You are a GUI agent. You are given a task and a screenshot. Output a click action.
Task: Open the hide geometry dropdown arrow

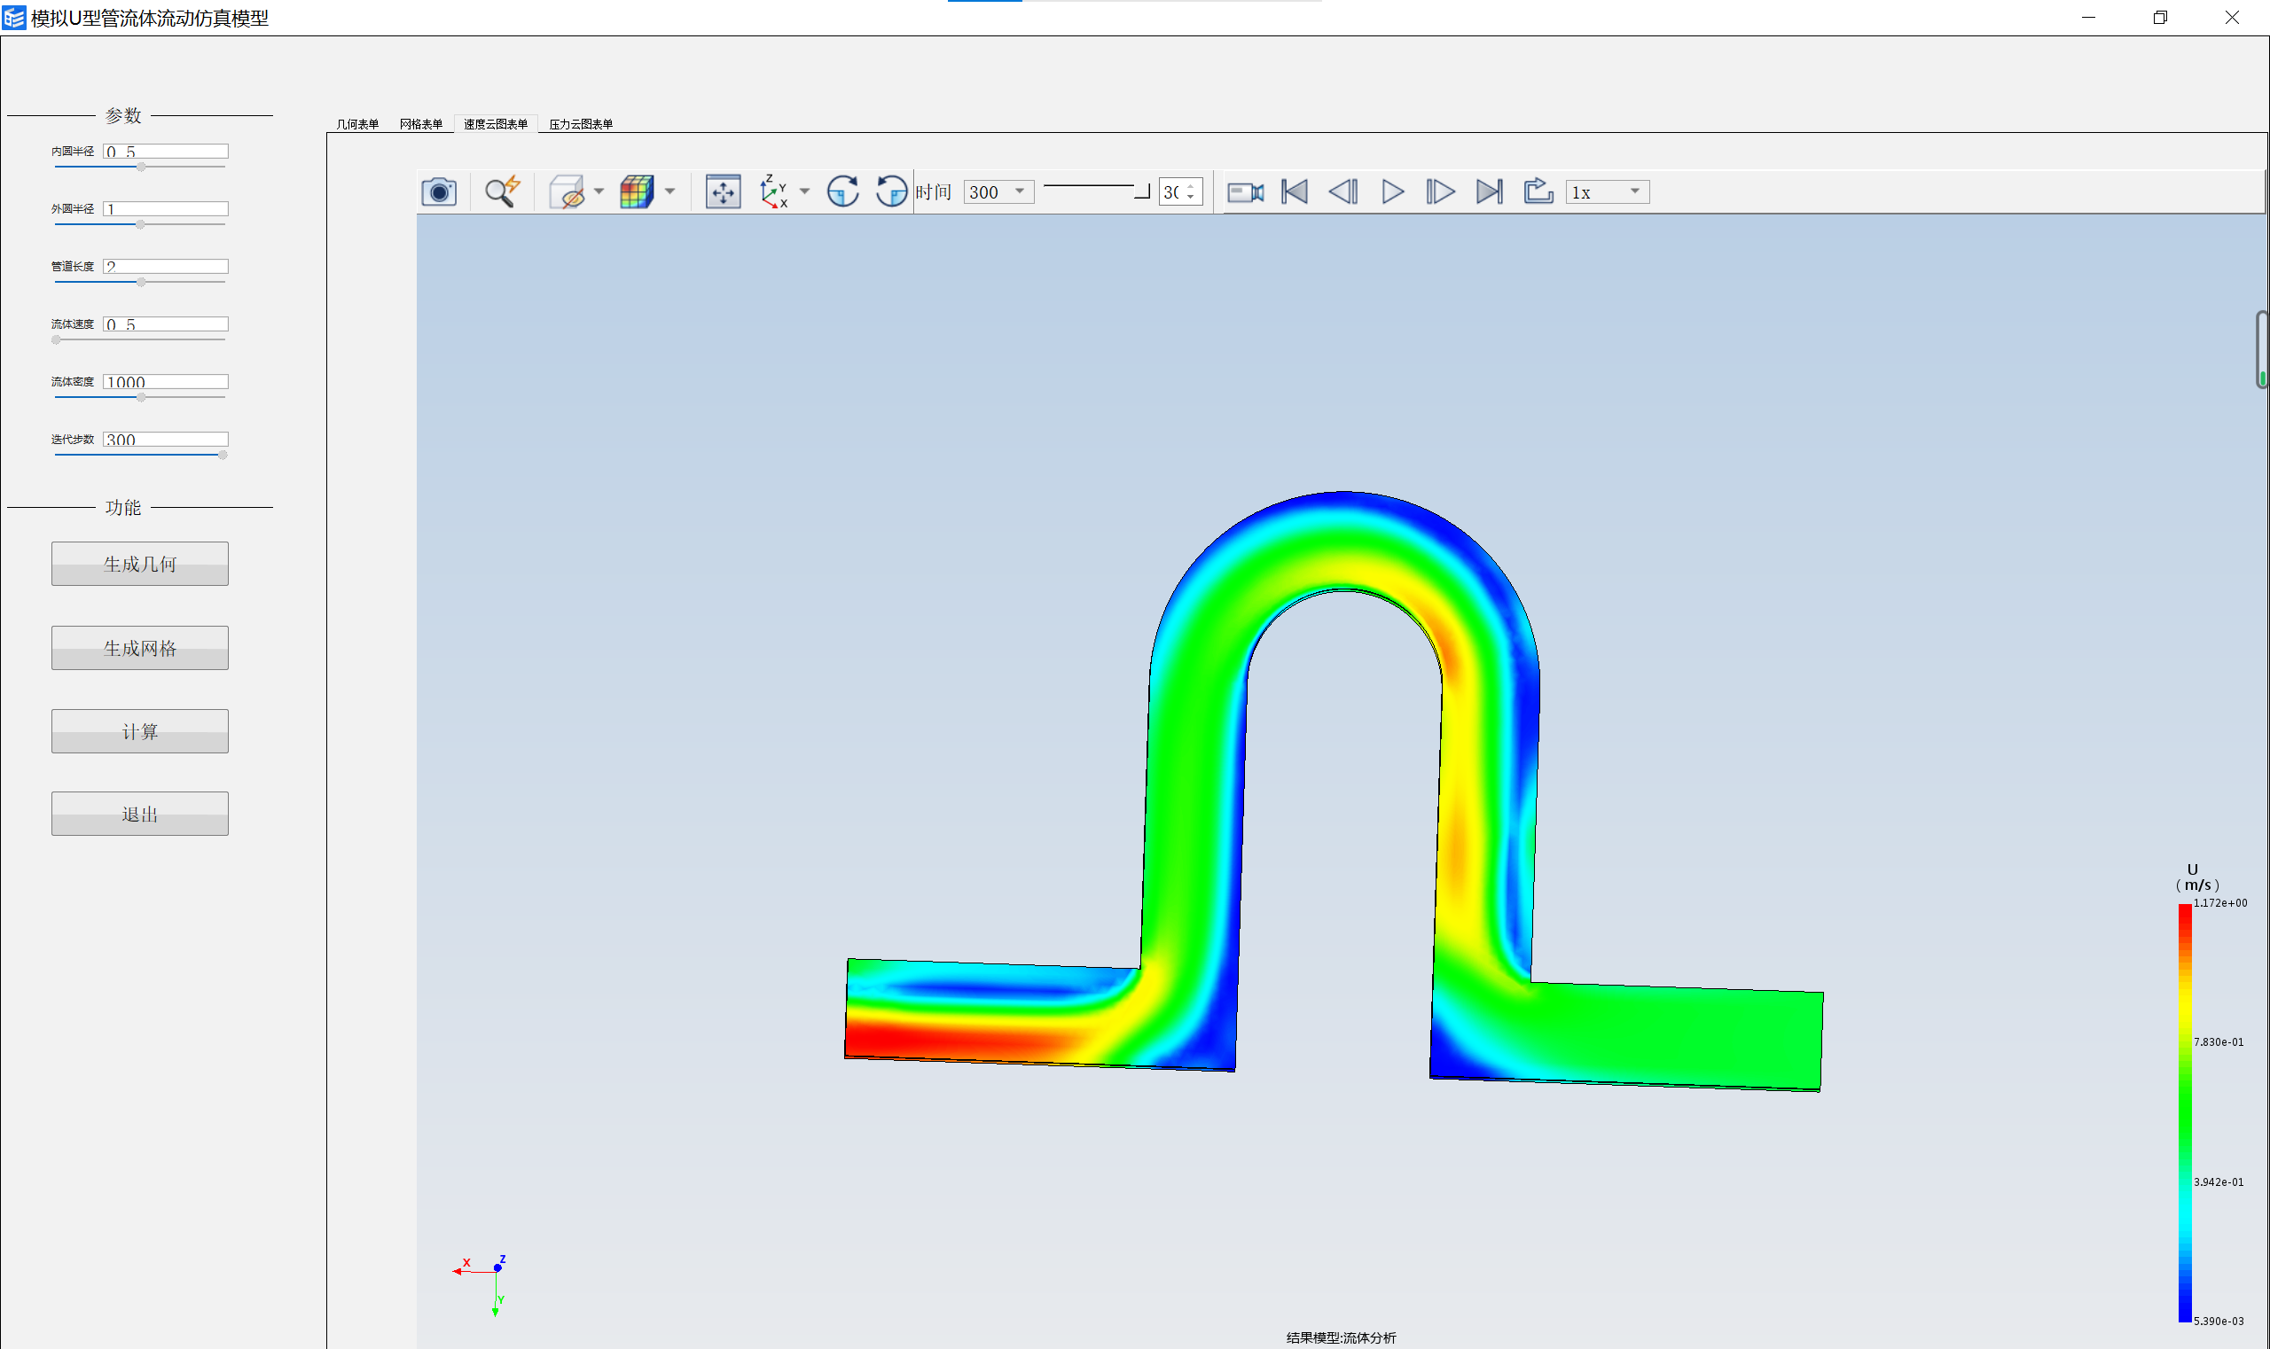pyautogui.click(x=599, y=191)
